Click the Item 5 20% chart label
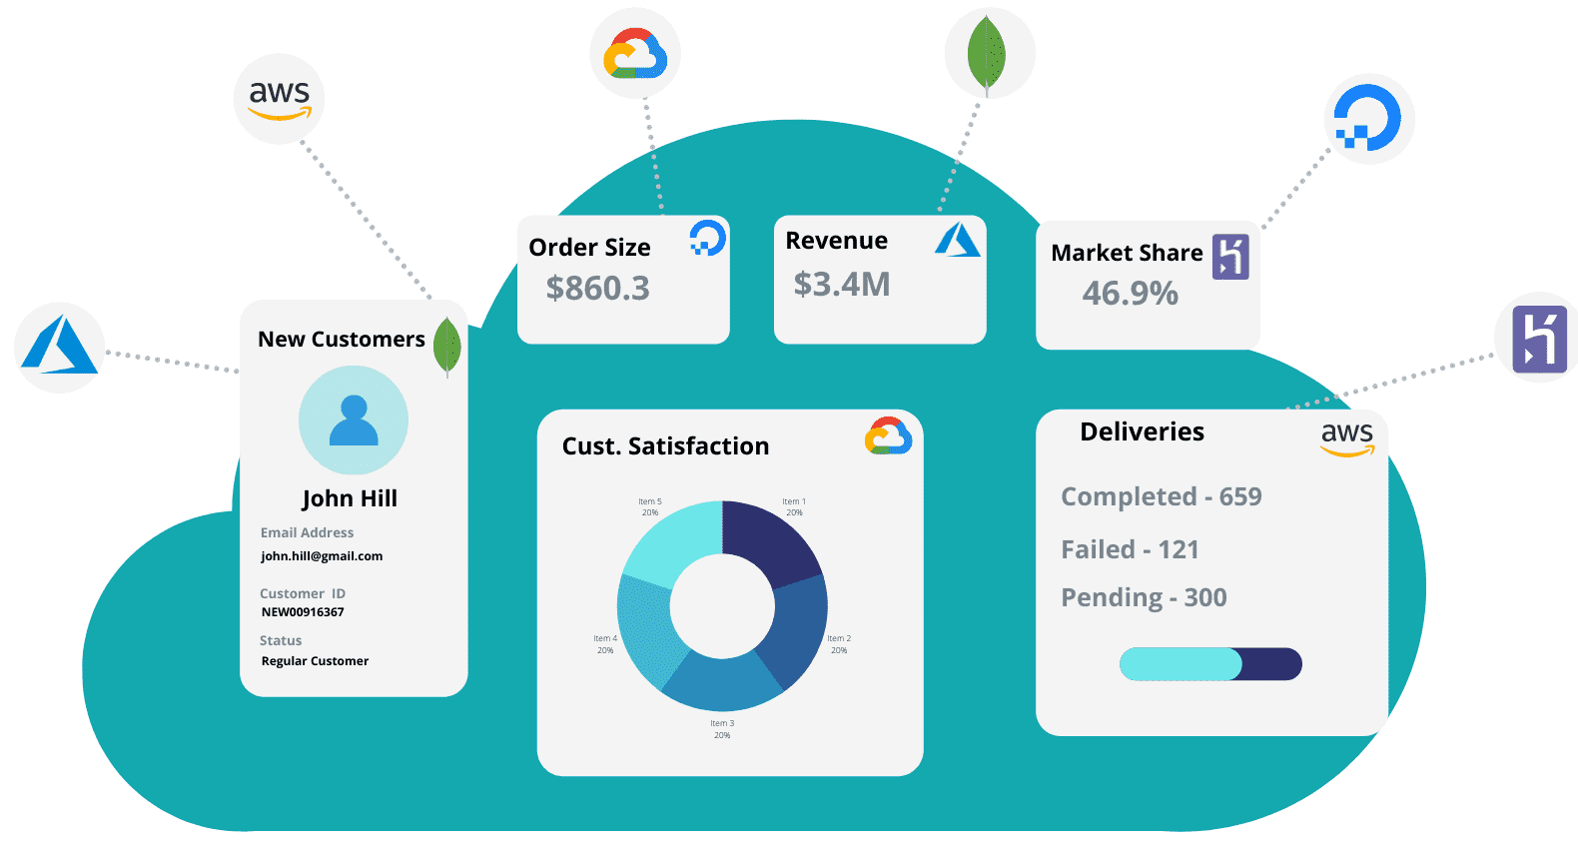 tap(650, 507)
